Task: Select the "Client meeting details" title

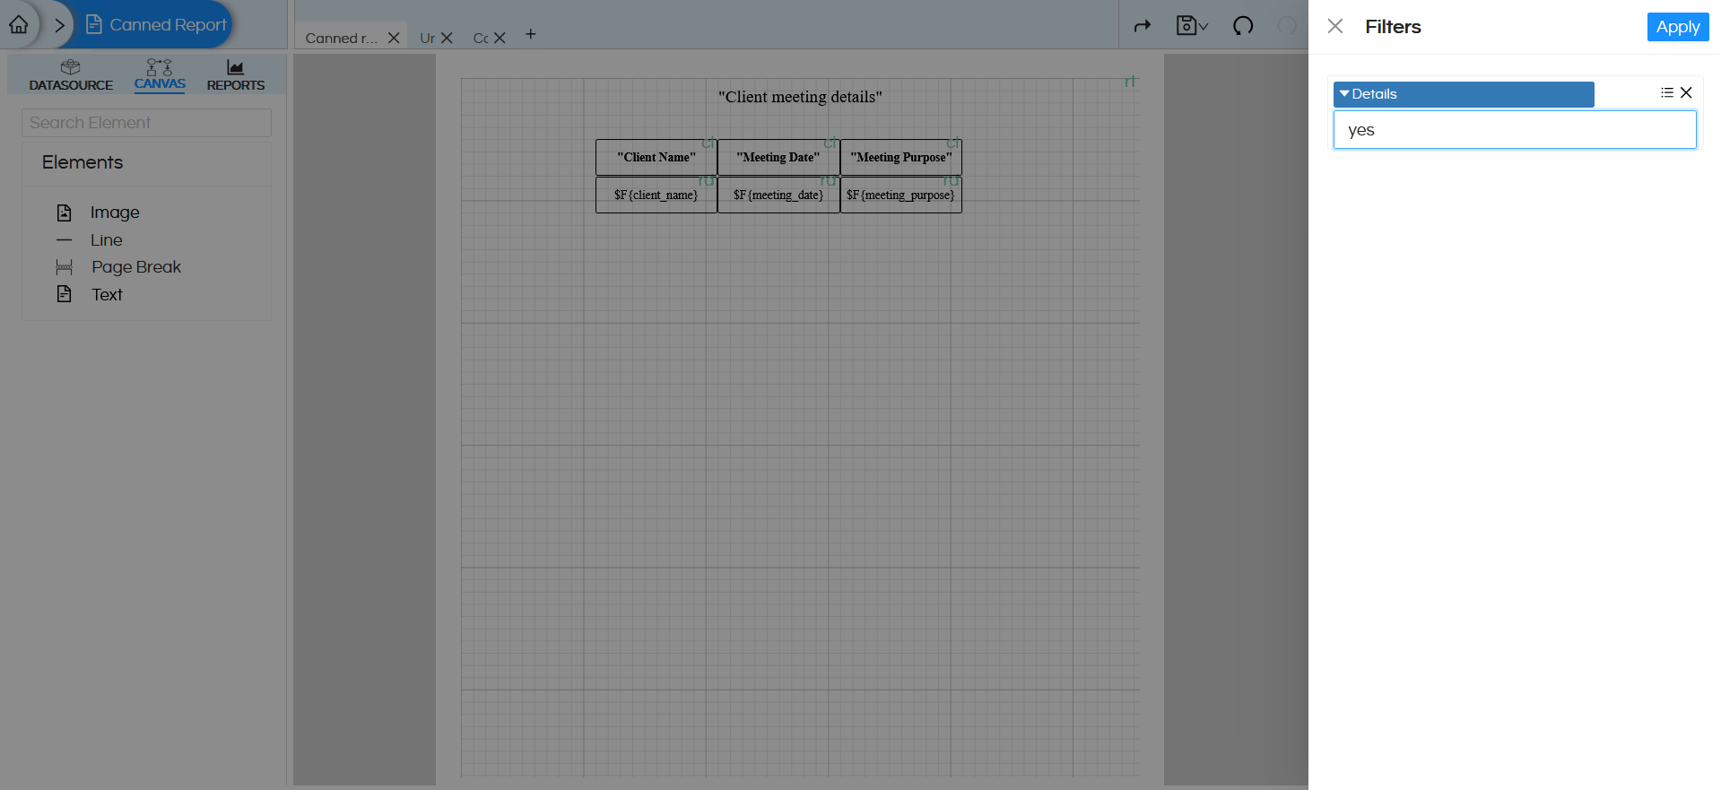Action: pos(800,97)
